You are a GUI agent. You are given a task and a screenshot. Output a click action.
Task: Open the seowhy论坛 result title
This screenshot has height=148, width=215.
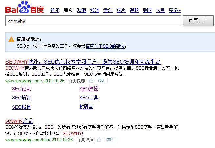click(19, 121)
